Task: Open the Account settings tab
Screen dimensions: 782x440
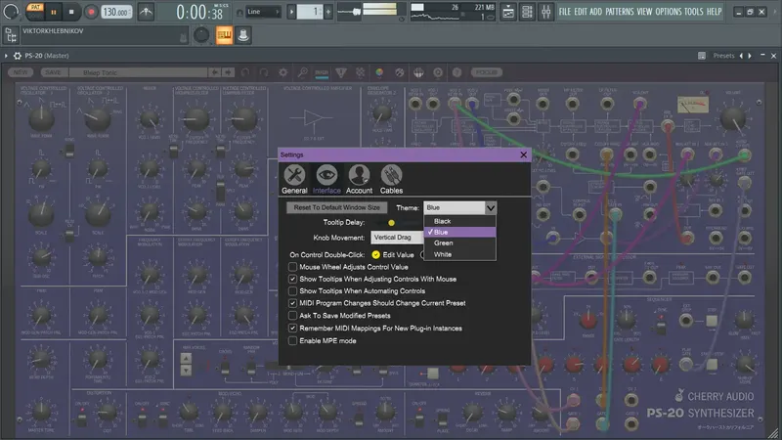Action: point(359,177)
